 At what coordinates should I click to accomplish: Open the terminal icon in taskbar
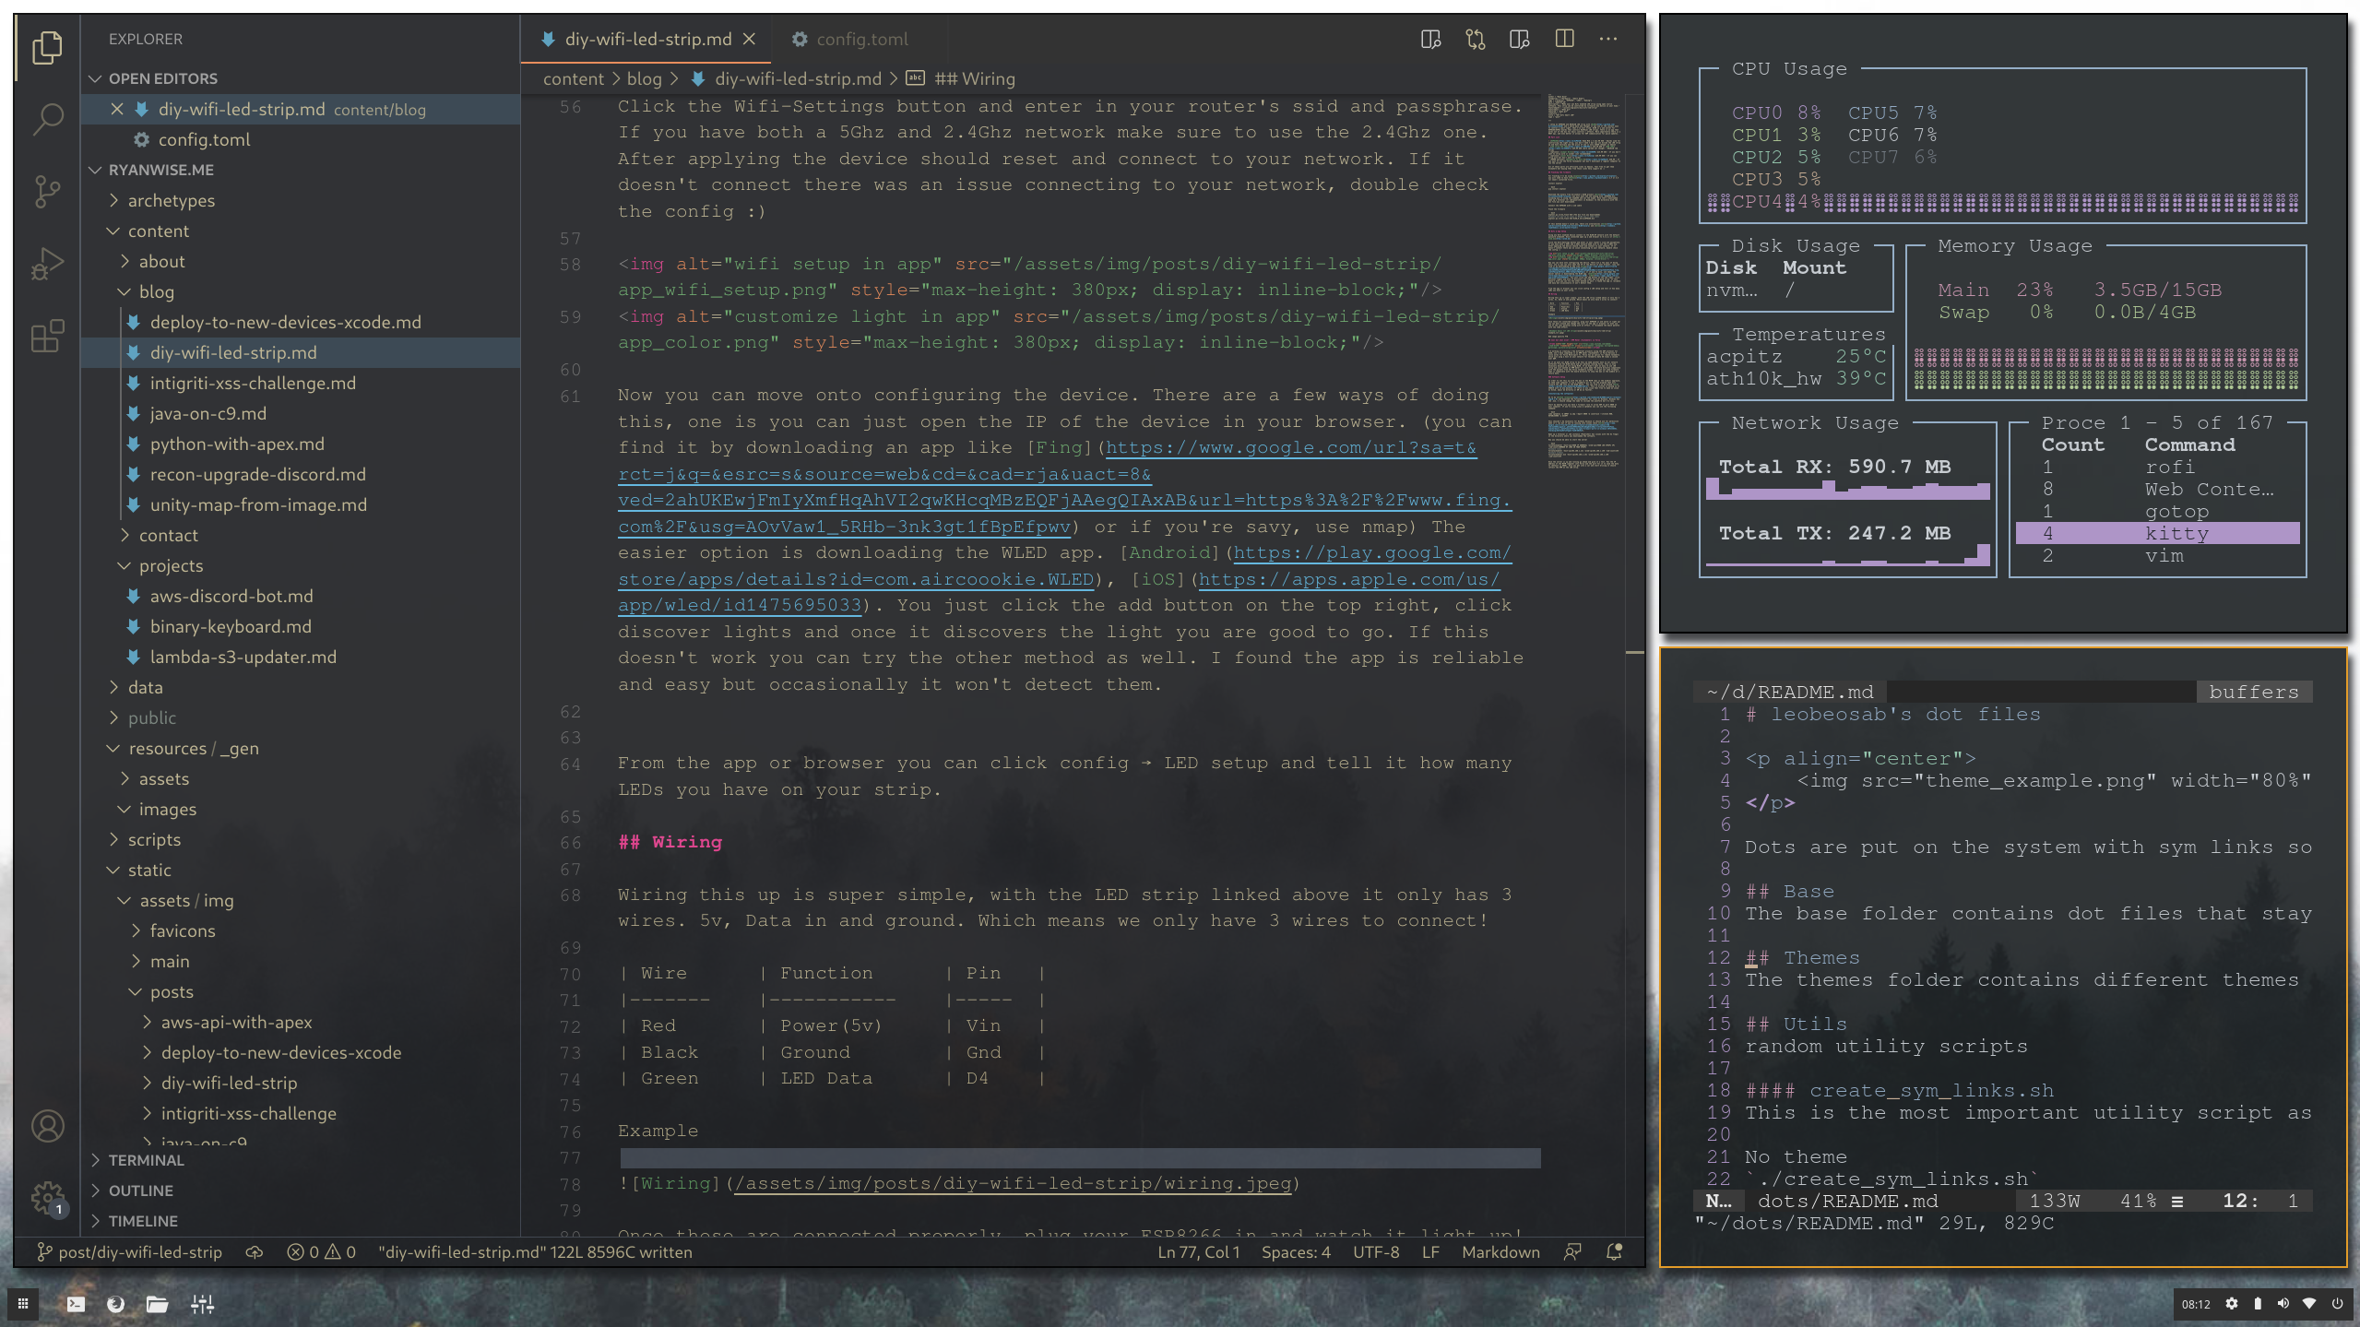pyautogui.click(x=76, y=1304)
